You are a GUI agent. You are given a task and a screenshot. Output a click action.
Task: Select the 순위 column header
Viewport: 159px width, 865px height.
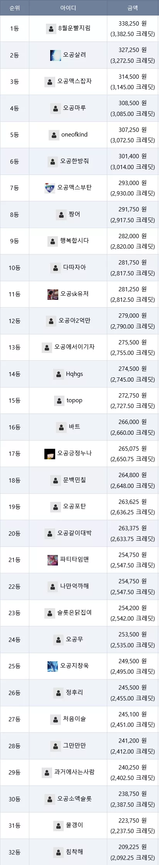coord(15,8)
